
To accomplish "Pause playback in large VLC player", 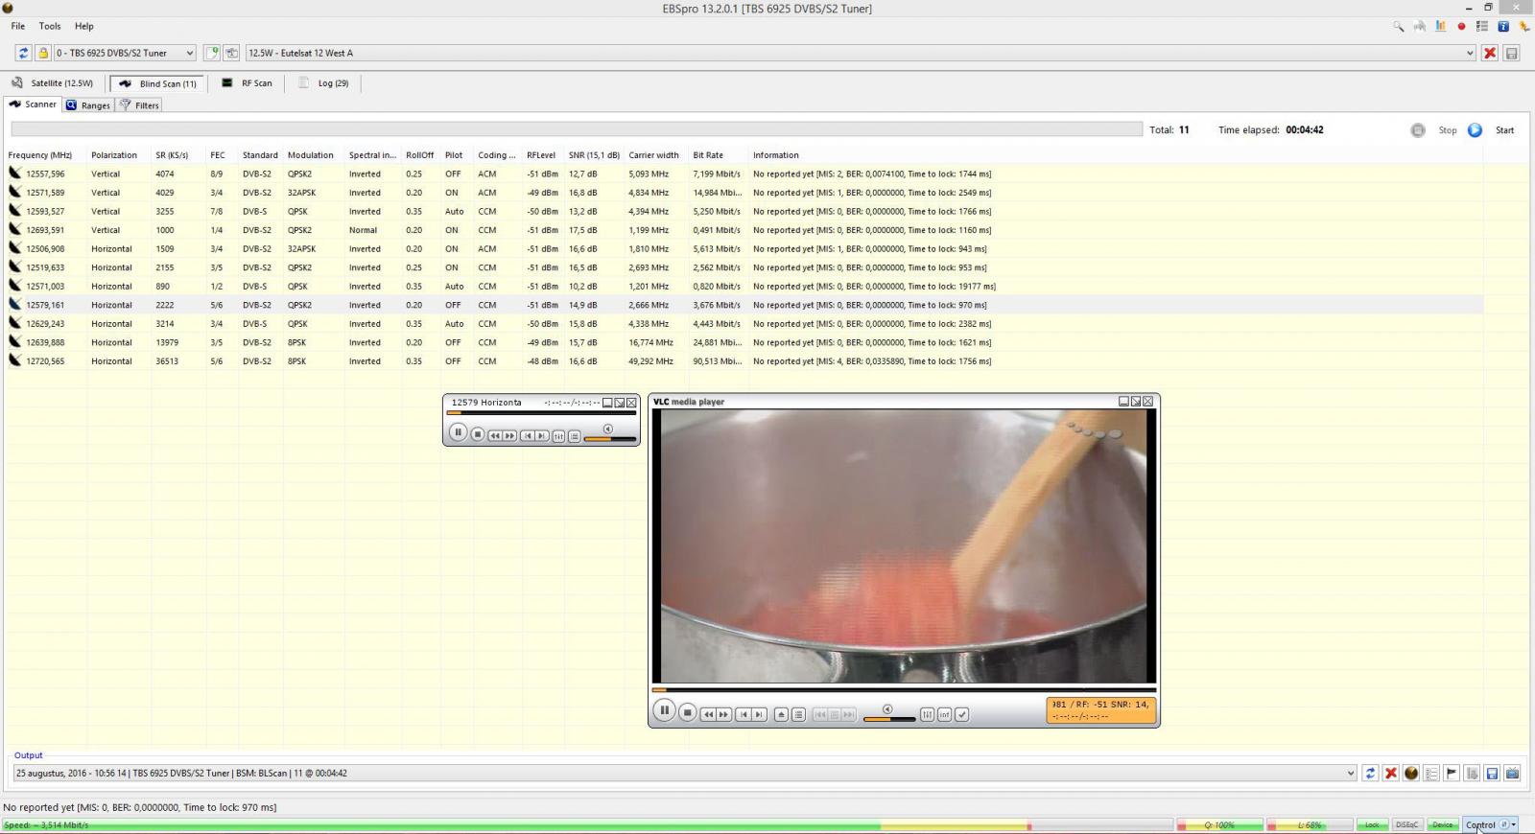I will 664,711.
